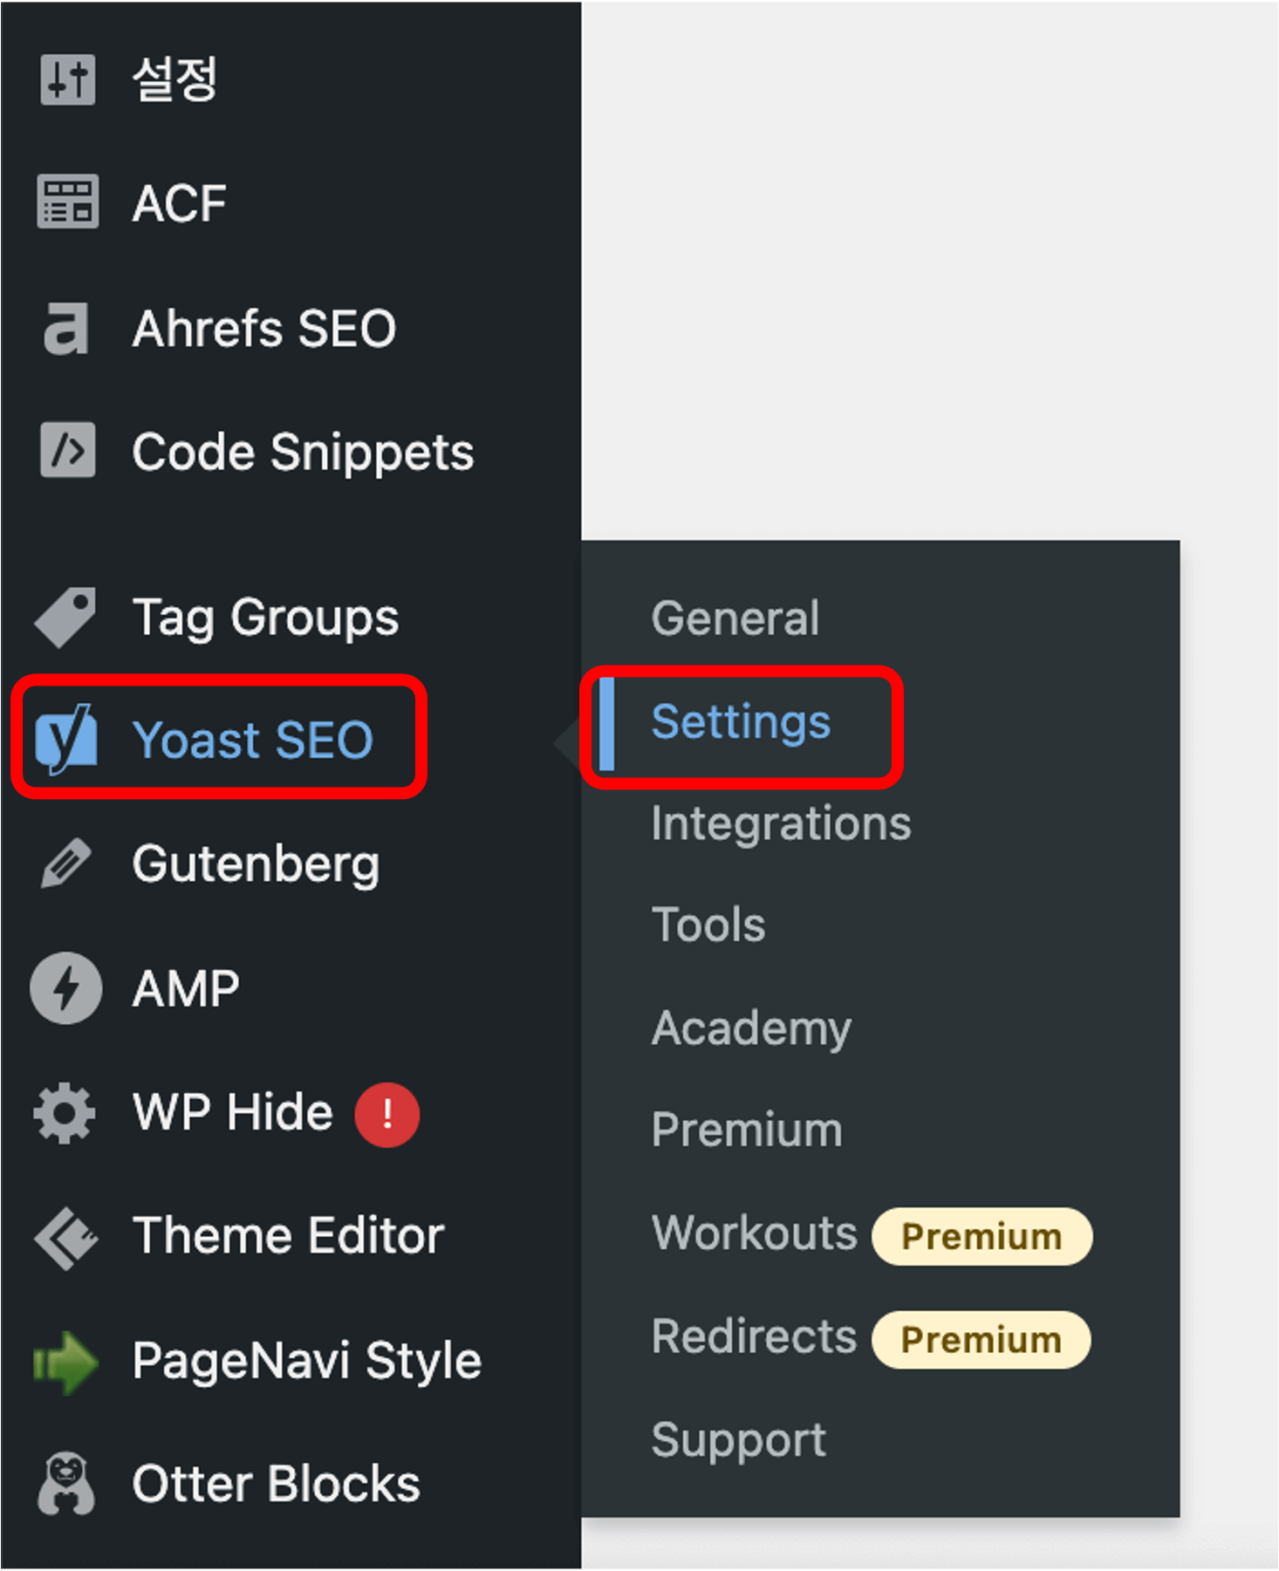Open Settings in the Yoast submenu
Image resolution: width=1279 pixels, height=1571 pixels.
point(741,722)
